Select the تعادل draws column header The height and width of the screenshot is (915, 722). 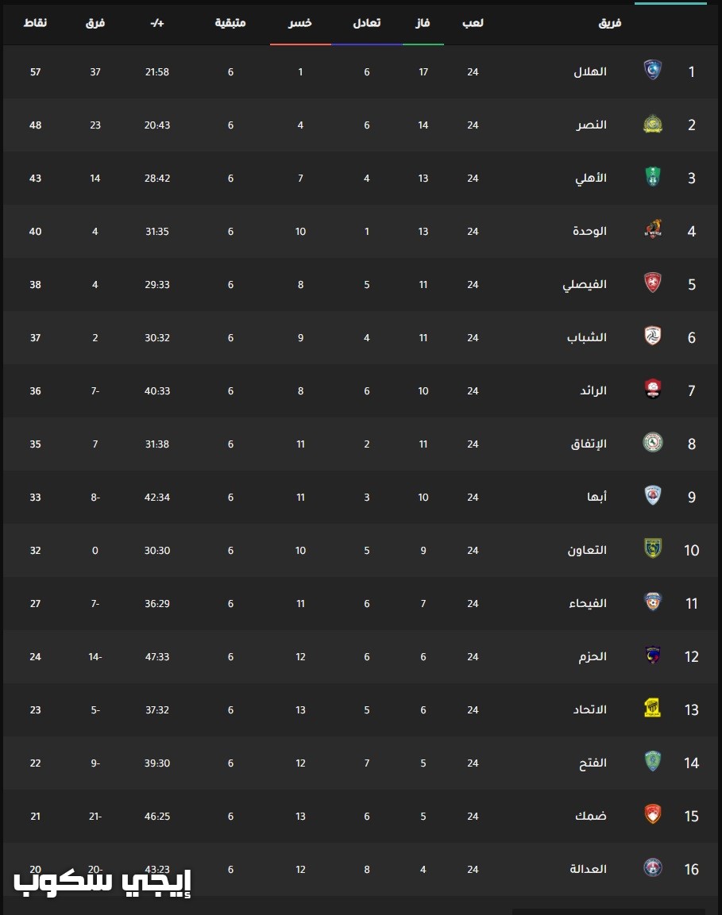click(367, 23)
